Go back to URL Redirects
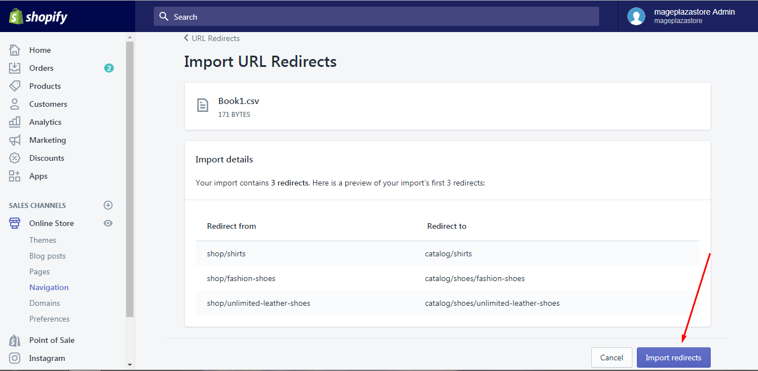The height and width of the screenshot is (371, 758). [212, 38]
